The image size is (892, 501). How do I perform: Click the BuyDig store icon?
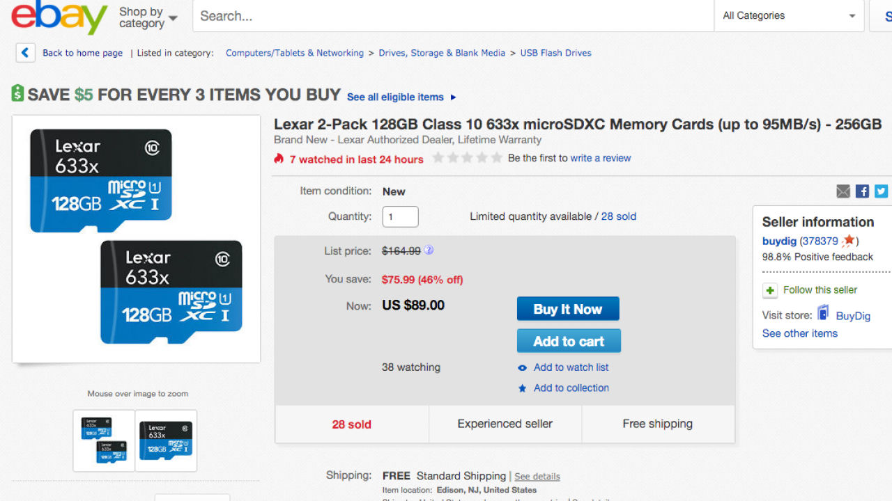pyautogui.click(x=824, y=314)
